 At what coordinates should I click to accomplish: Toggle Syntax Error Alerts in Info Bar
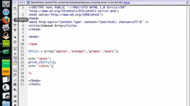point(15,63)
